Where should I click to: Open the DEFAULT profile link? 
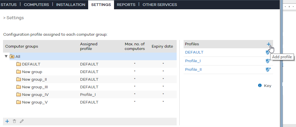(x=194, y=52)
